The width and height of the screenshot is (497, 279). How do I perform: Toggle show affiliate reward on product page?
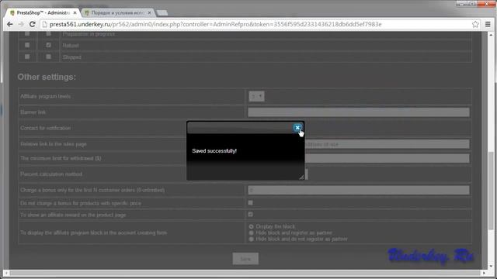coord(250,214)
